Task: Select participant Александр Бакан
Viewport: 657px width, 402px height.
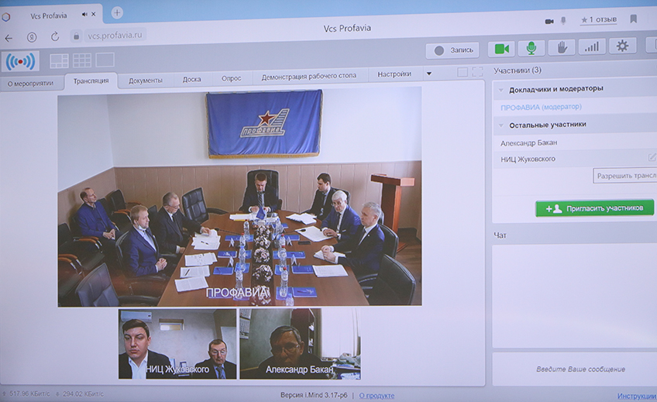Action: 529,143
